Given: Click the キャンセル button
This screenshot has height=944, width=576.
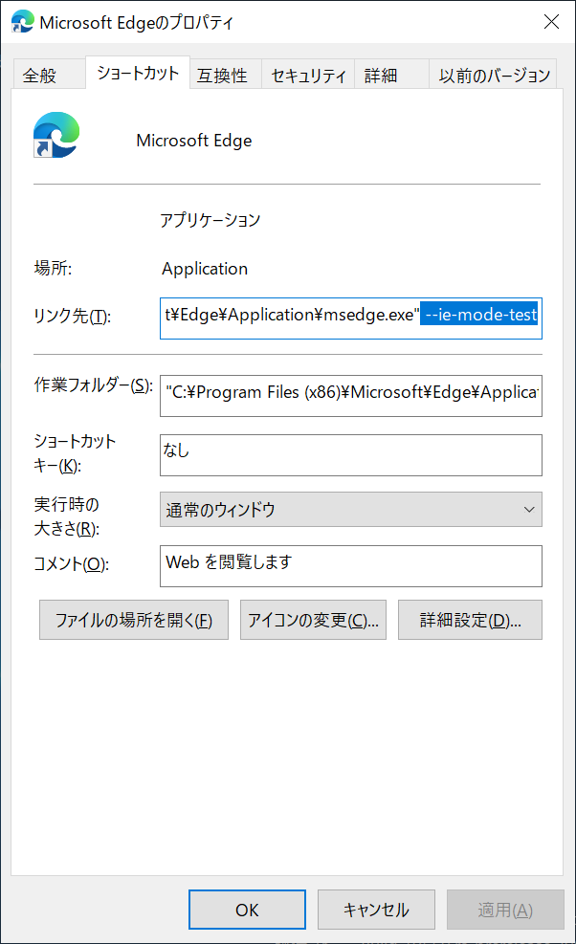Looking at the screenshot, I should click(x=376, y=909).
